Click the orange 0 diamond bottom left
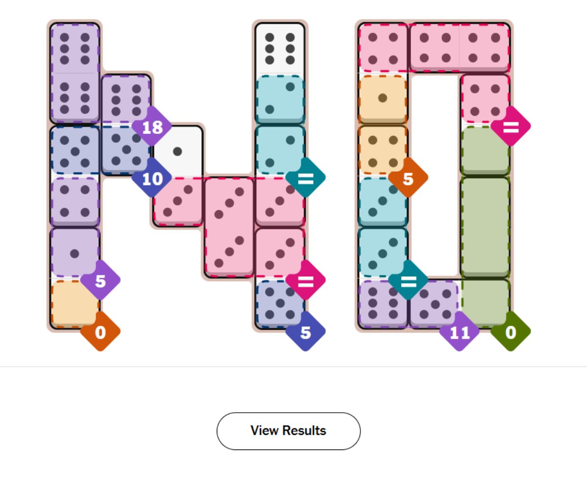 [100, 333]
